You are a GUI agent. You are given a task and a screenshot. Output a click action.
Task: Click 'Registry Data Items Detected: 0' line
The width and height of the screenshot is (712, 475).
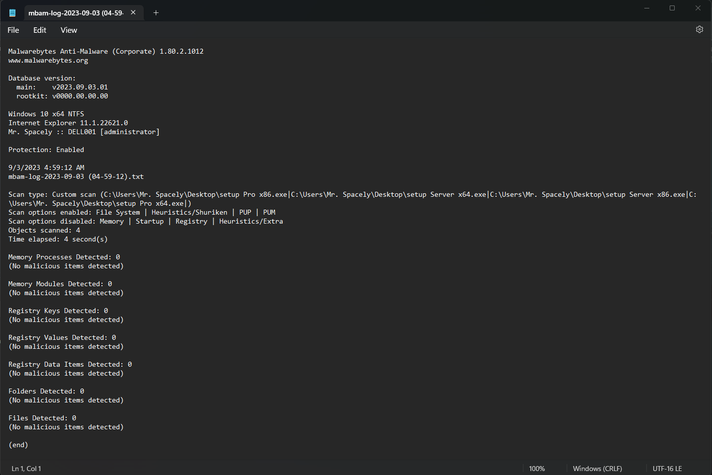(x=70, y=365)
